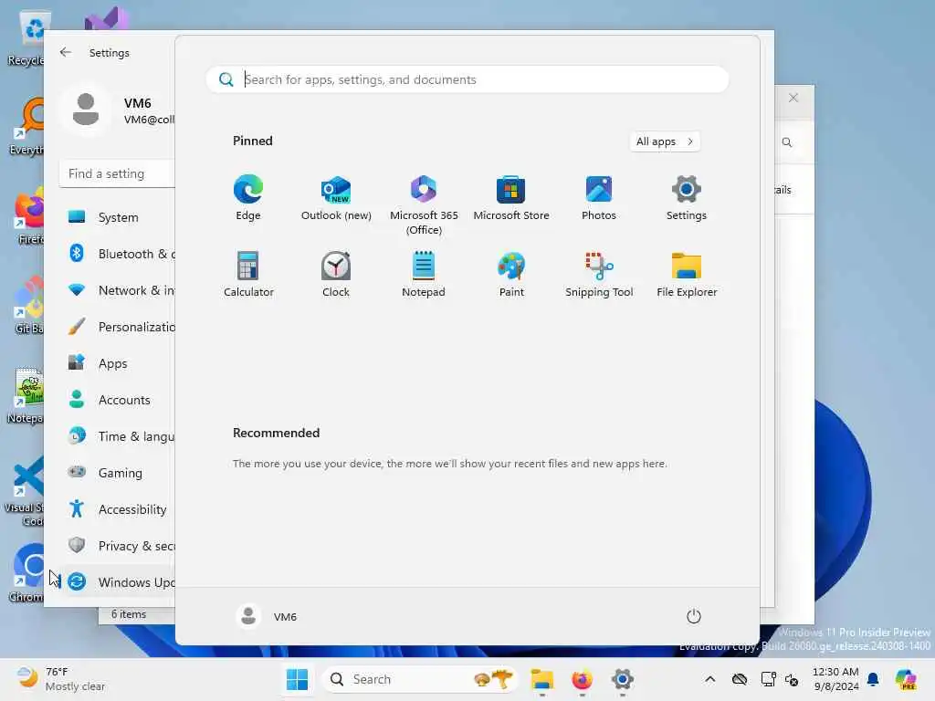Launch Calculator from pinned apps
The height and width of the screenshot is (701, 935).
click(248, 274)
